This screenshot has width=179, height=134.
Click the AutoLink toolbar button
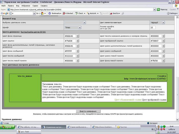click(93, 13)
